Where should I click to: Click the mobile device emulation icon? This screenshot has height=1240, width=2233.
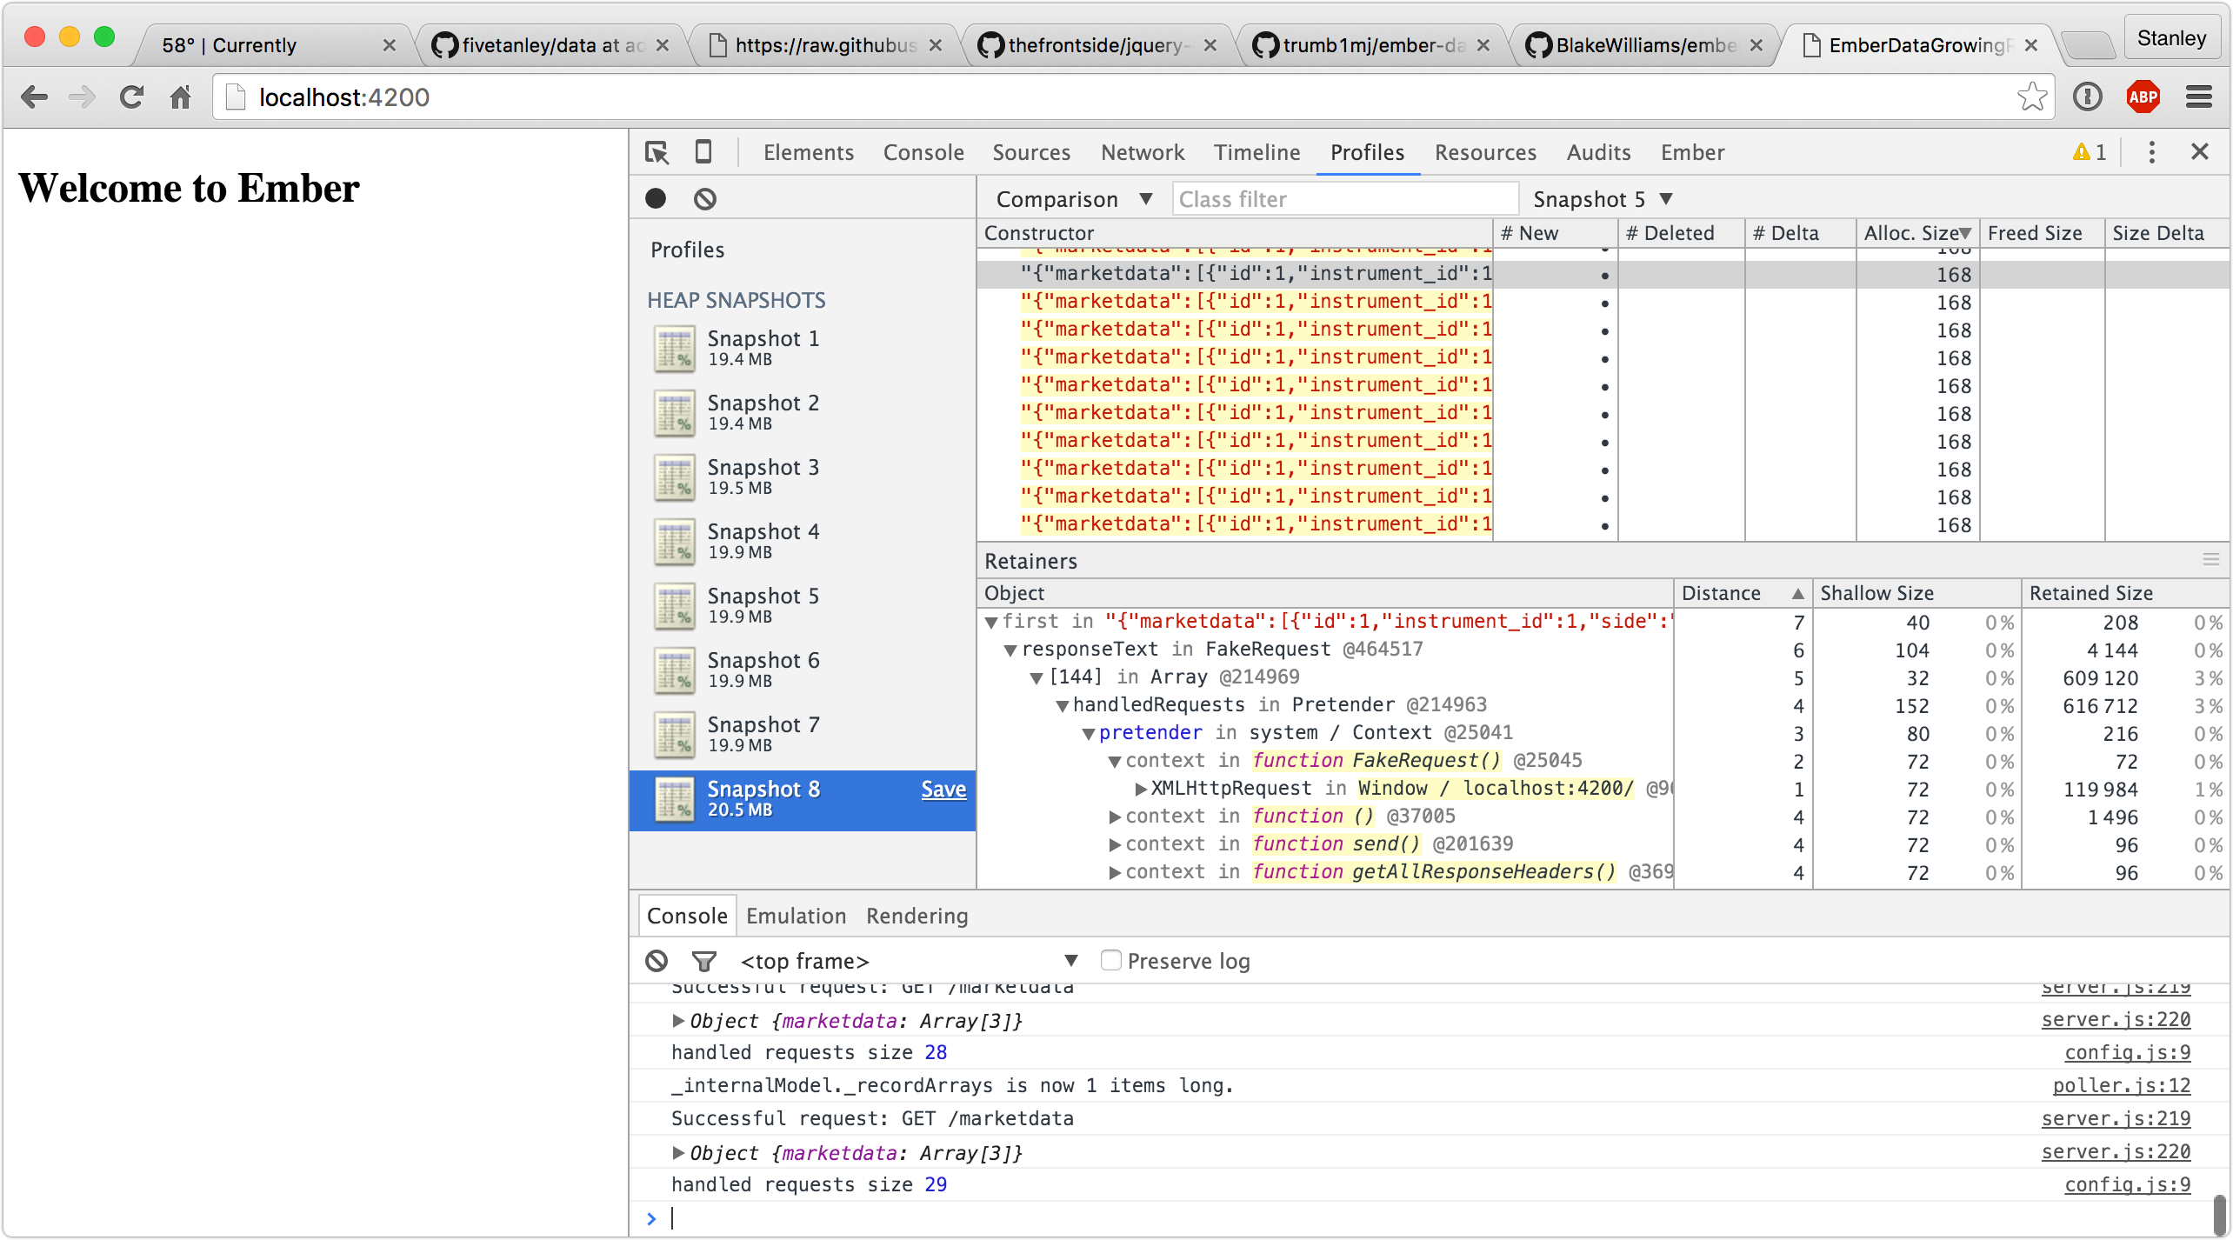(x=703, y=151)
